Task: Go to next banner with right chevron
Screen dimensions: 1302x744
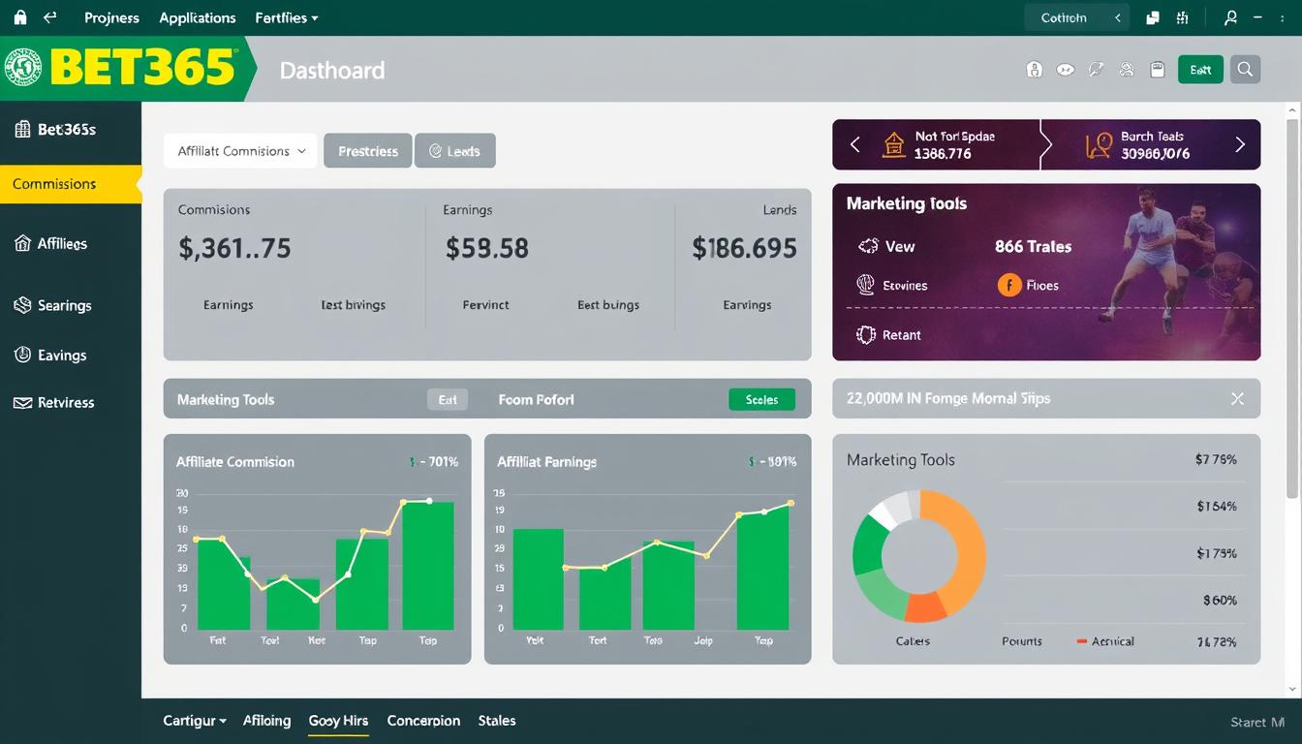Action: pos(1240,144)
